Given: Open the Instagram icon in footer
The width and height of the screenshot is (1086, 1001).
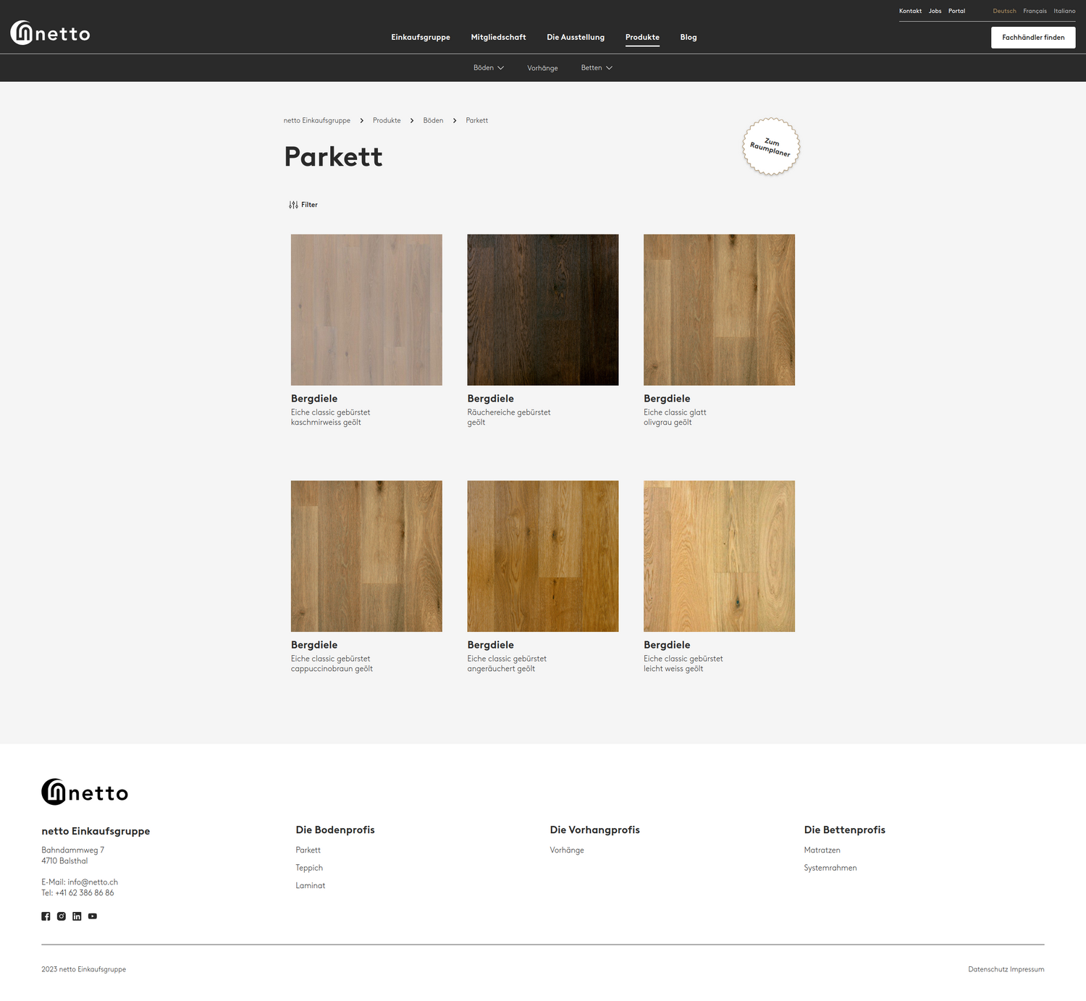Looking at the screenshot, I should point(62,916).
